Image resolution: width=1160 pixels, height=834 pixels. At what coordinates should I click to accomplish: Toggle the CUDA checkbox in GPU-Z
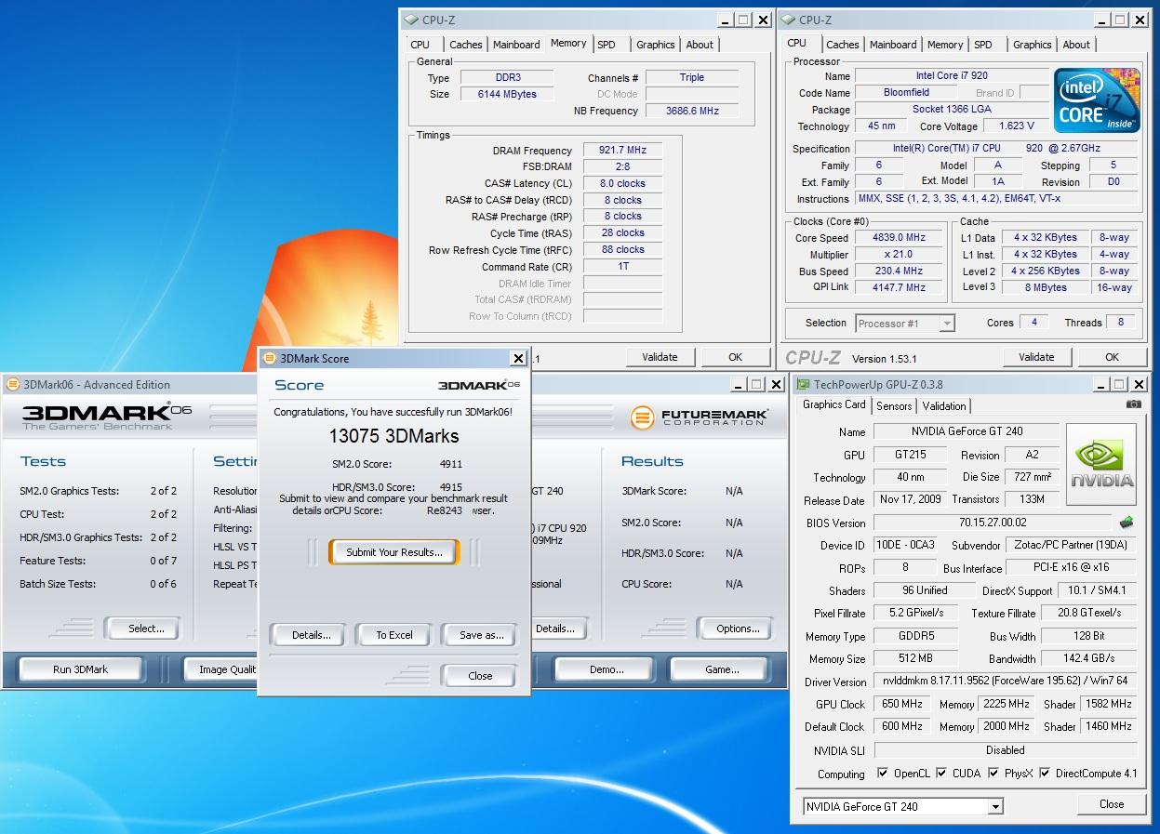coord(941,774)
